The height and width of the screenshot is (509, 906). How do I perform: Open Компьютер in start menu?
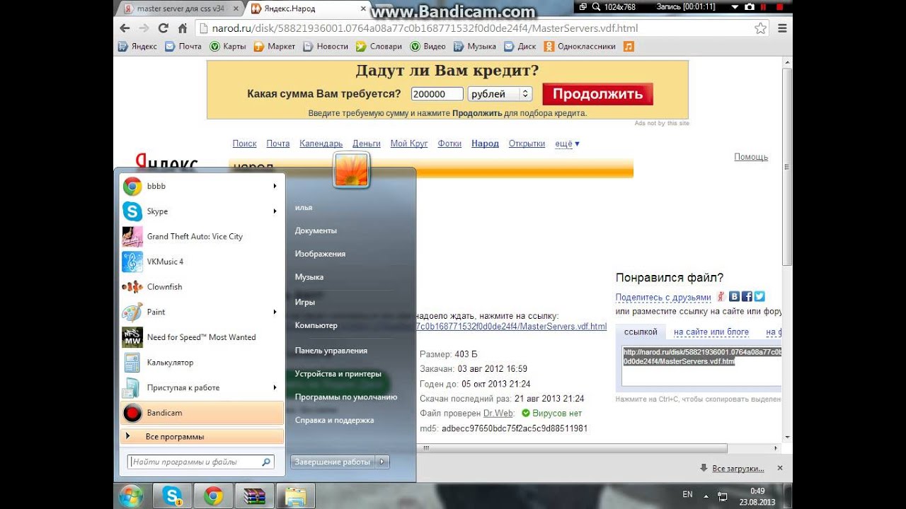coord(316,325)
